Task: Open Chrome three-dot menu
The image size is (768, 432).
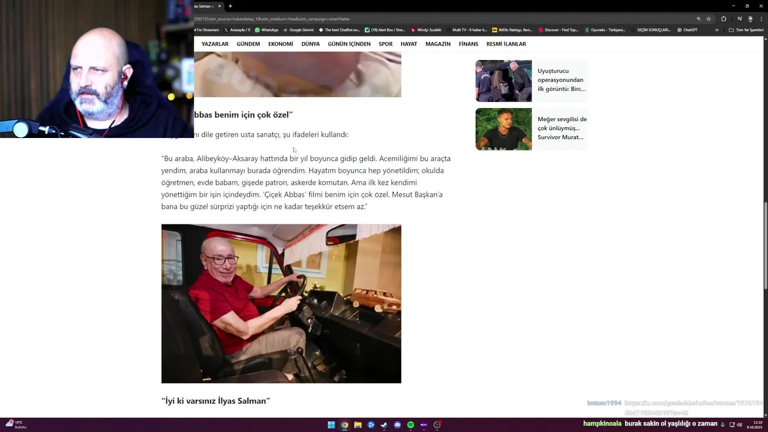Action: click(x=760, y=19)
